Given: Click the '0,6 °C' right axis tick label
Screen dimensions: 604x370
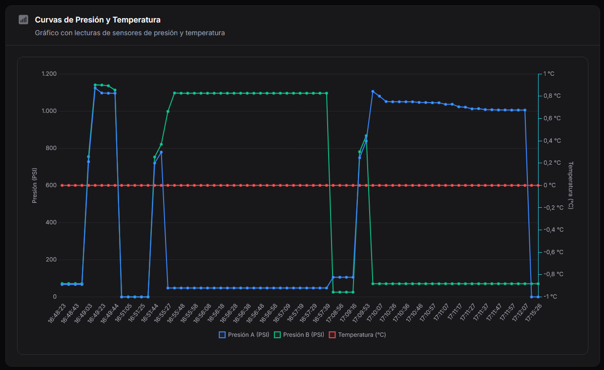Looking at the screenshot, I should click(552, 118).
